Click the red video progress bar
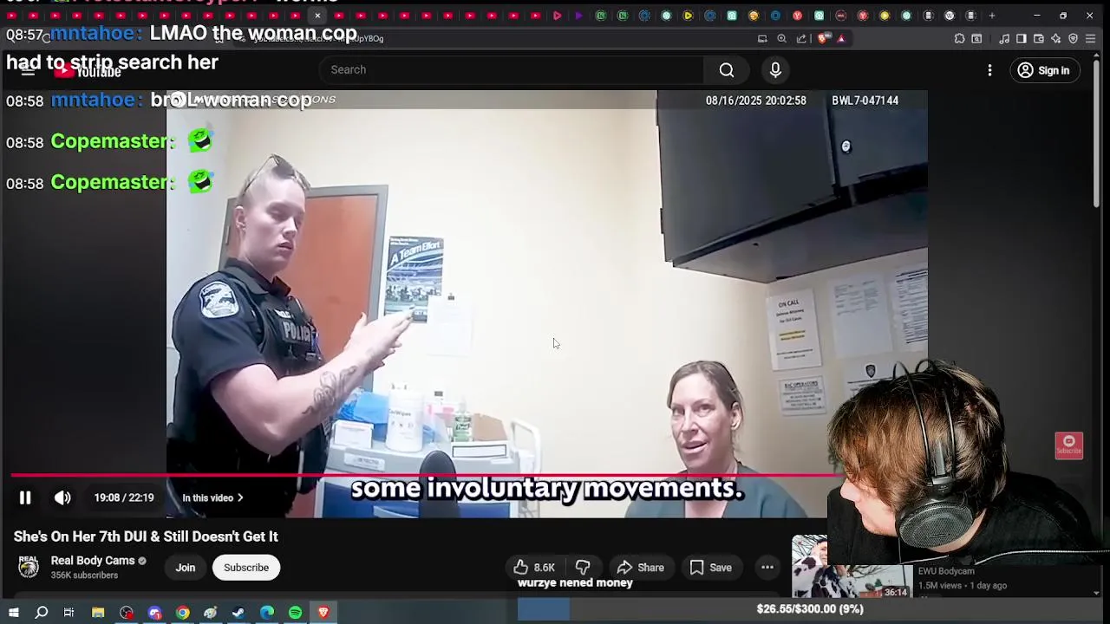This screenshot has width=1110, height=624. (425, 475)
